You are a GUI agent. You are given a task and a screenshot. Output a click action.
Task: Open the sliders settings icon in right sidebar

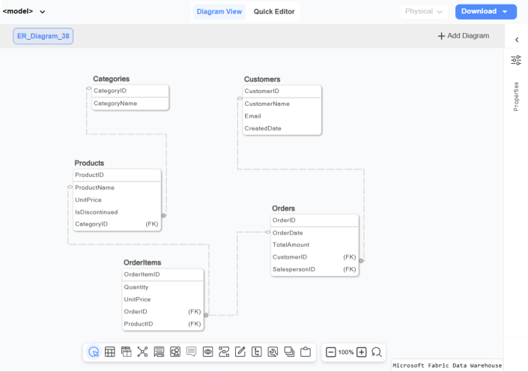pos(516,60)
